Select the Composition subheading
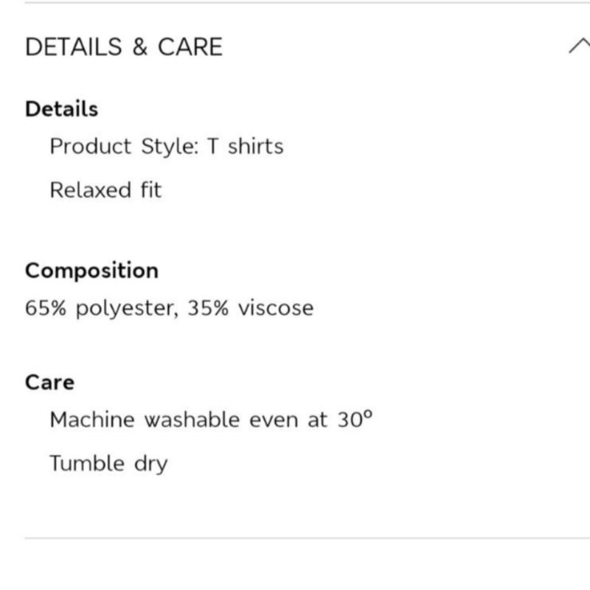 [x=91, y=271]
